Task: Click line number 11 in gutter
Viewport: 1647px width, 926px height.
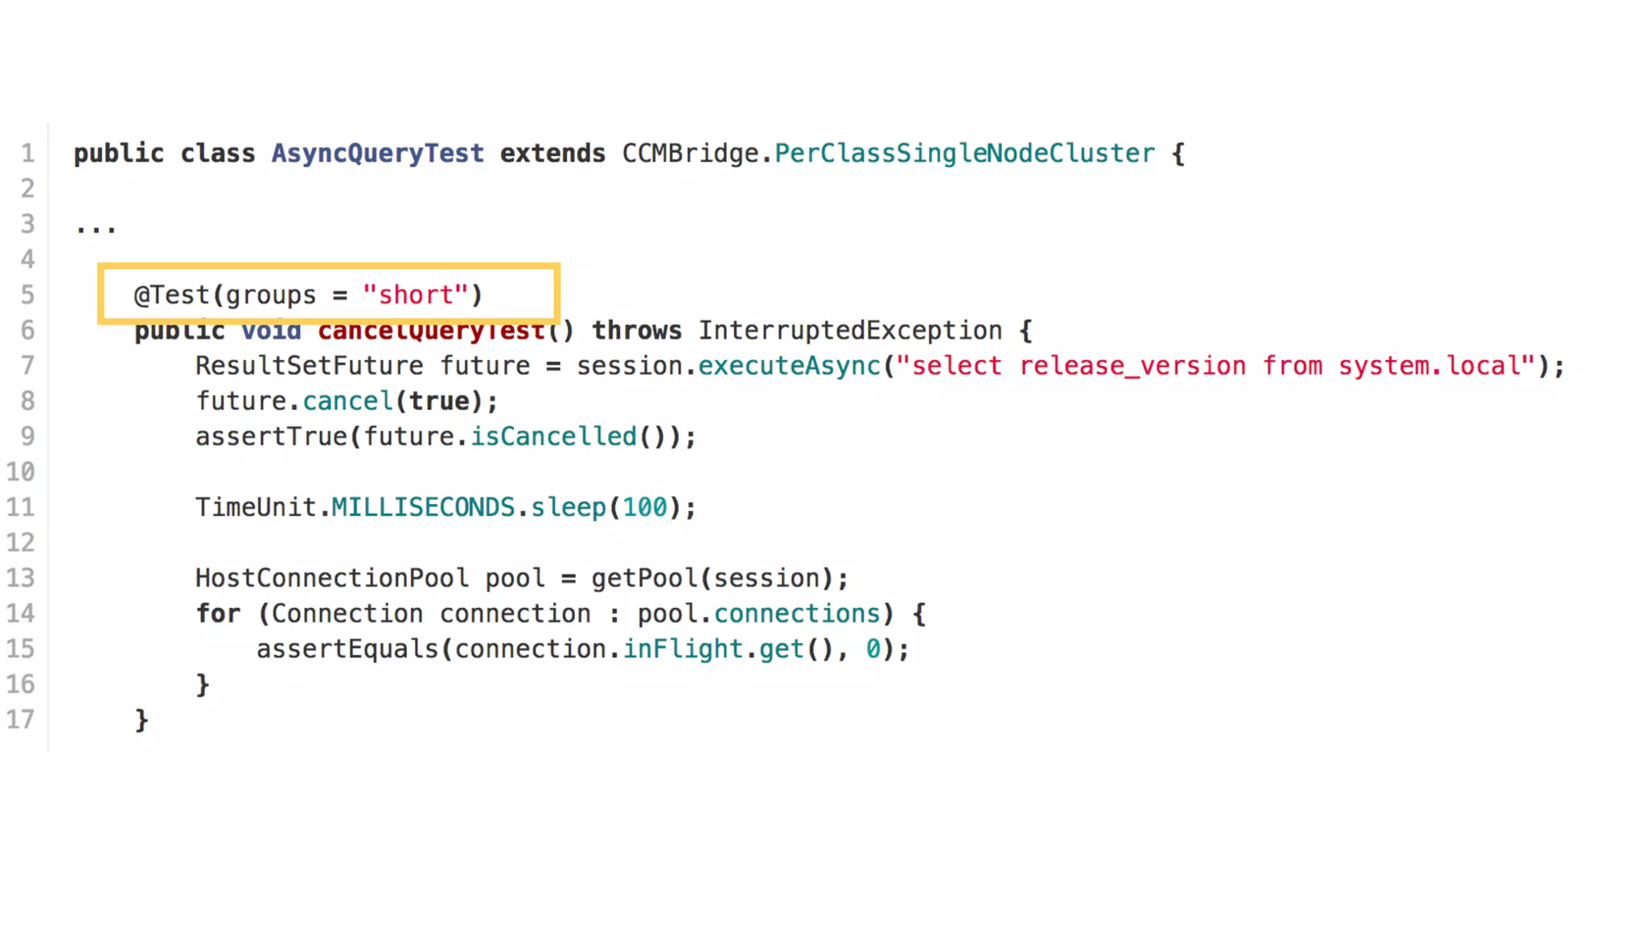Action: pyautogui.click(x=21, y=507)
